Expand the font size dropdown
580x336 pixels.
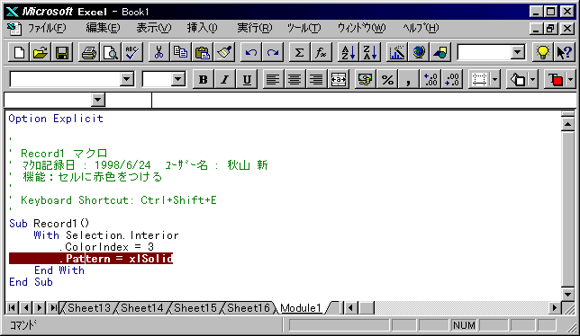[x=178, y=79]
